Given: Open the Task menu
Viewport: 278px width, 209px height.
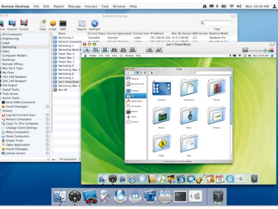Looking at the screenshot, I should [x=105, y=7].
